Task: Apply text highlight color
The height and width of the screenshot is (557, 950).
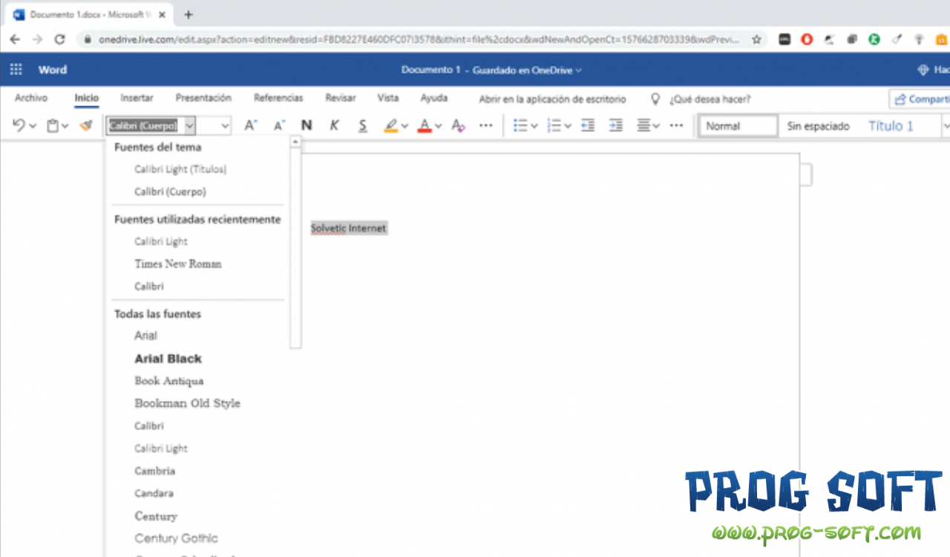Action: click(391, 126)
